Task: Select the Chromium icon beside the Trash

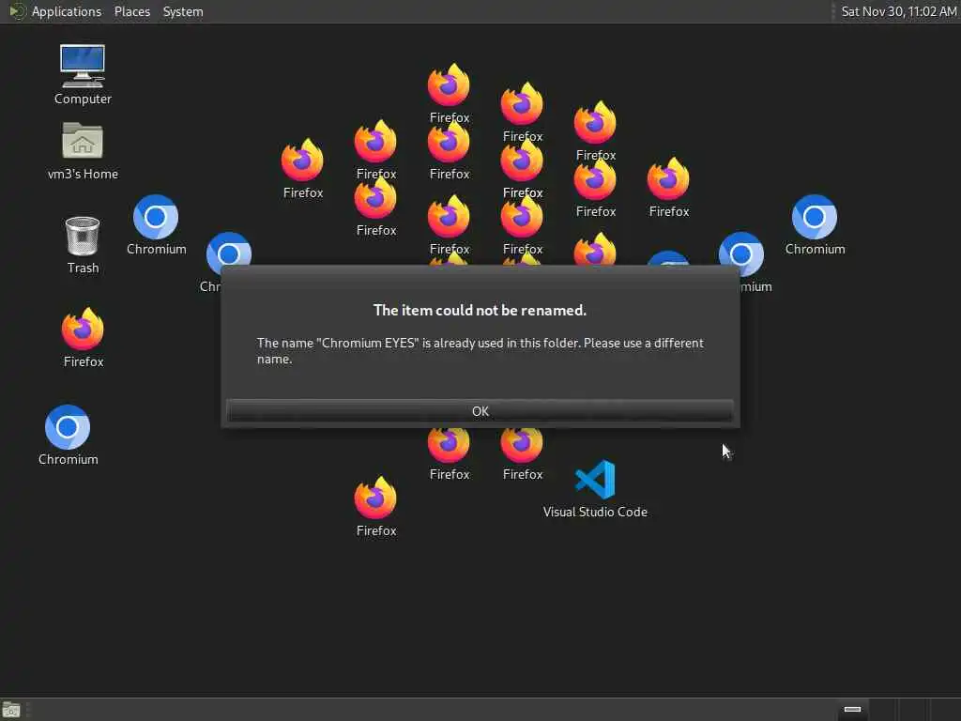Action: click(x=156, y=217)
